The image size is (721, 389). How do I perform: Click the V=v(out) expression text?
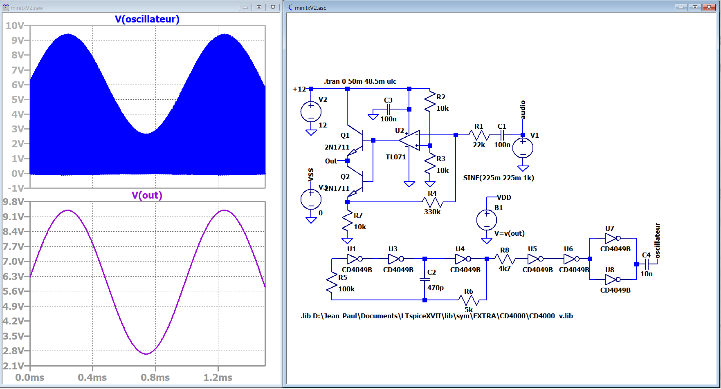tap(509, 233)
